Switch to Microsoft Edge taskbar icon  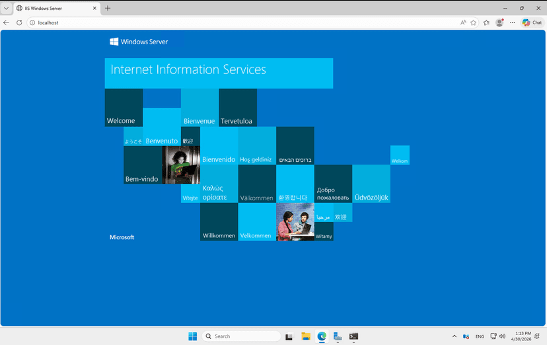coord(322,336)
